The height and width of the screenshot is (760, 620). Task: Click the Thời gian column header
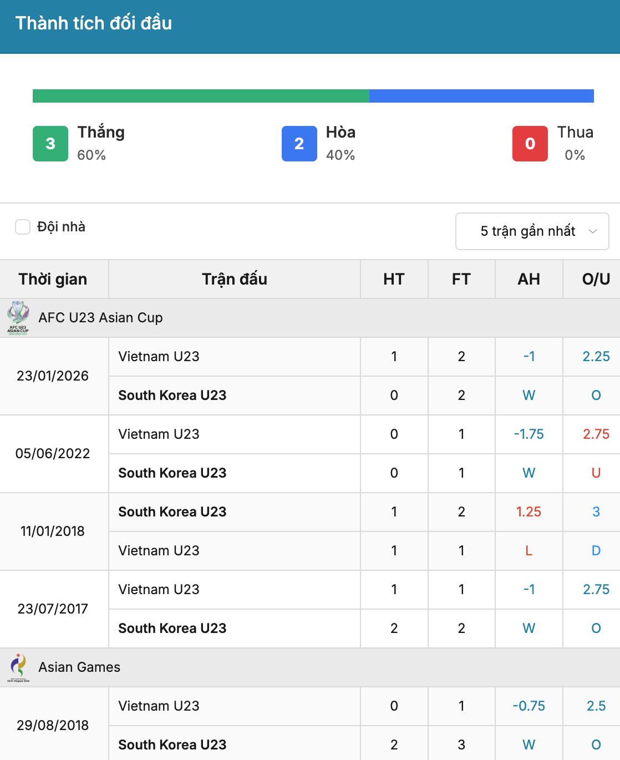(x=53, y=279)
